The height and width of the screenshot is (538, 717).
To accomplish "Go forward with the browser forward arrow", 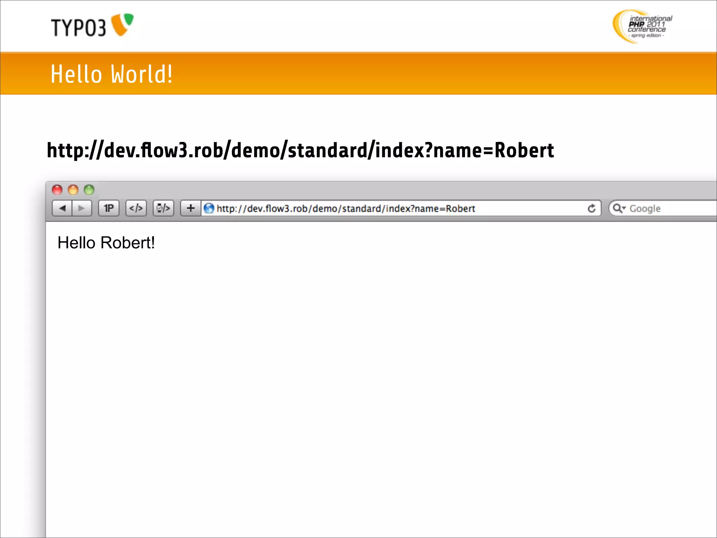I will 82,208.
